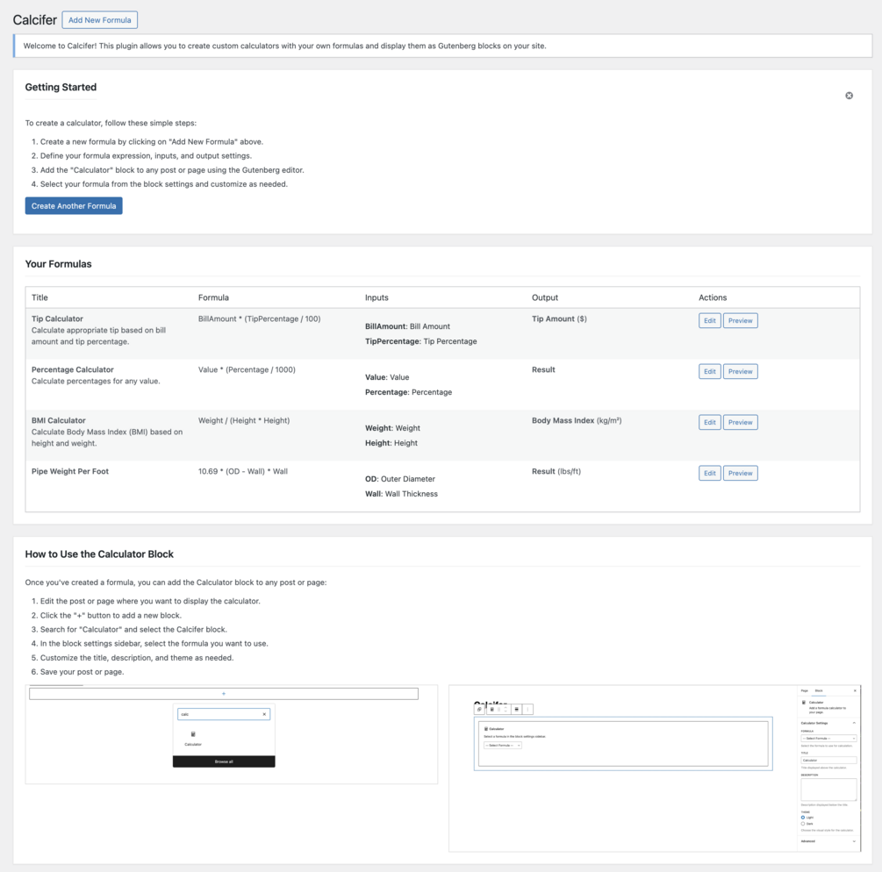
Task: Click the formula 'Value * (Percentage / 1000)'
Action: pos(247,369)
